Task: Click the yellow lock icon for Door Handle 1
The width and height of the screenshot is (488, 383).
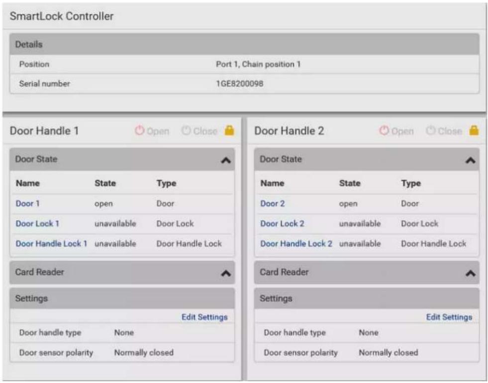Action: (x=229, y=130)
